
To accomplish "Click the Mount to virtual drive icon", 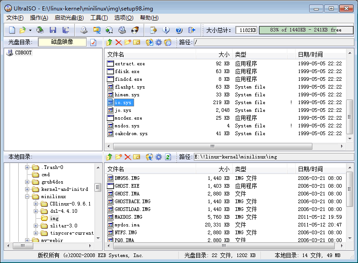I will [x=122, y=30].
